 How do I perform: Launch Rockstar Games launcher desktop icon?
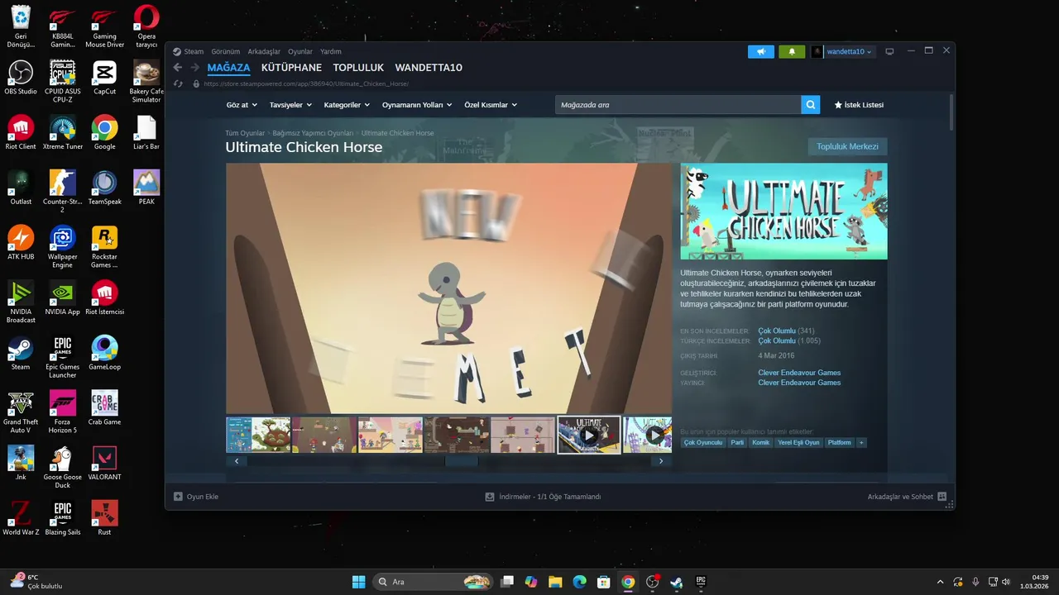tap(104, 247)
